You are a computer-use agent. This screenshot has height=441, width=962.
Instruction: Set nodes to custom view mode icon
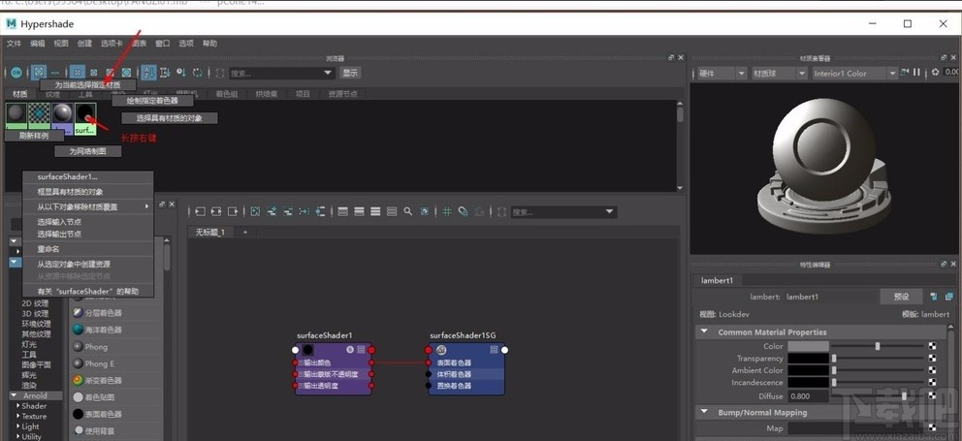[392, 211]
